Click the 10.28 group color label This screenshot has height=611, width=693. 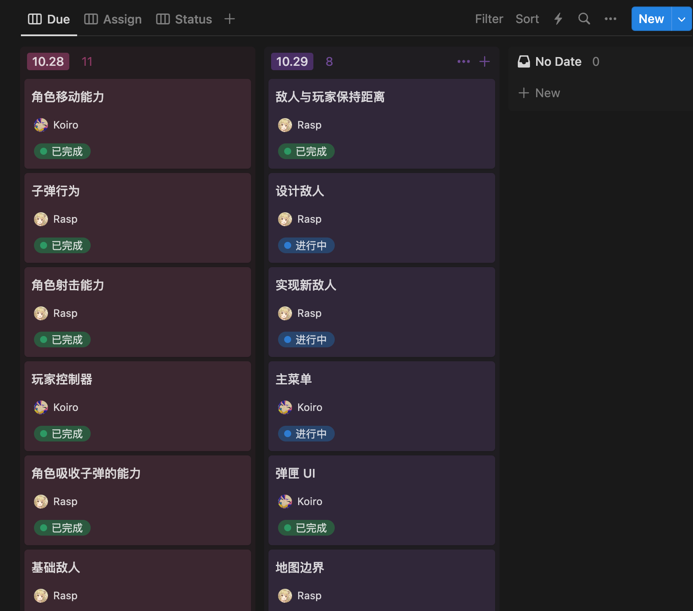point(48,61)
